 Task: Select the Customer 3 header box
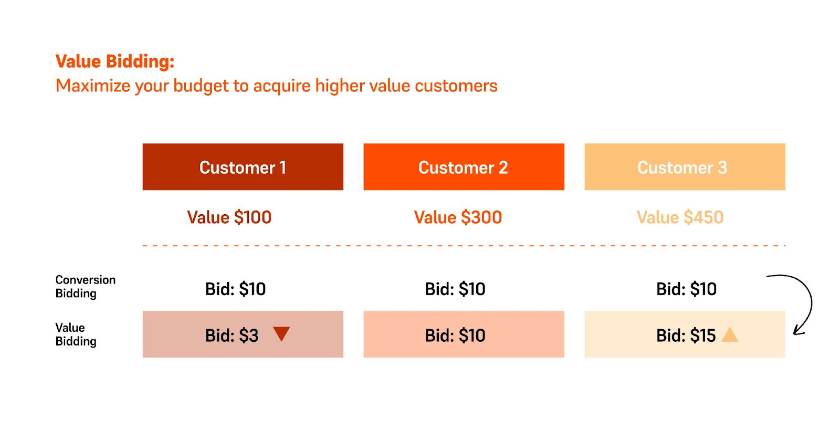pos(685,167)
